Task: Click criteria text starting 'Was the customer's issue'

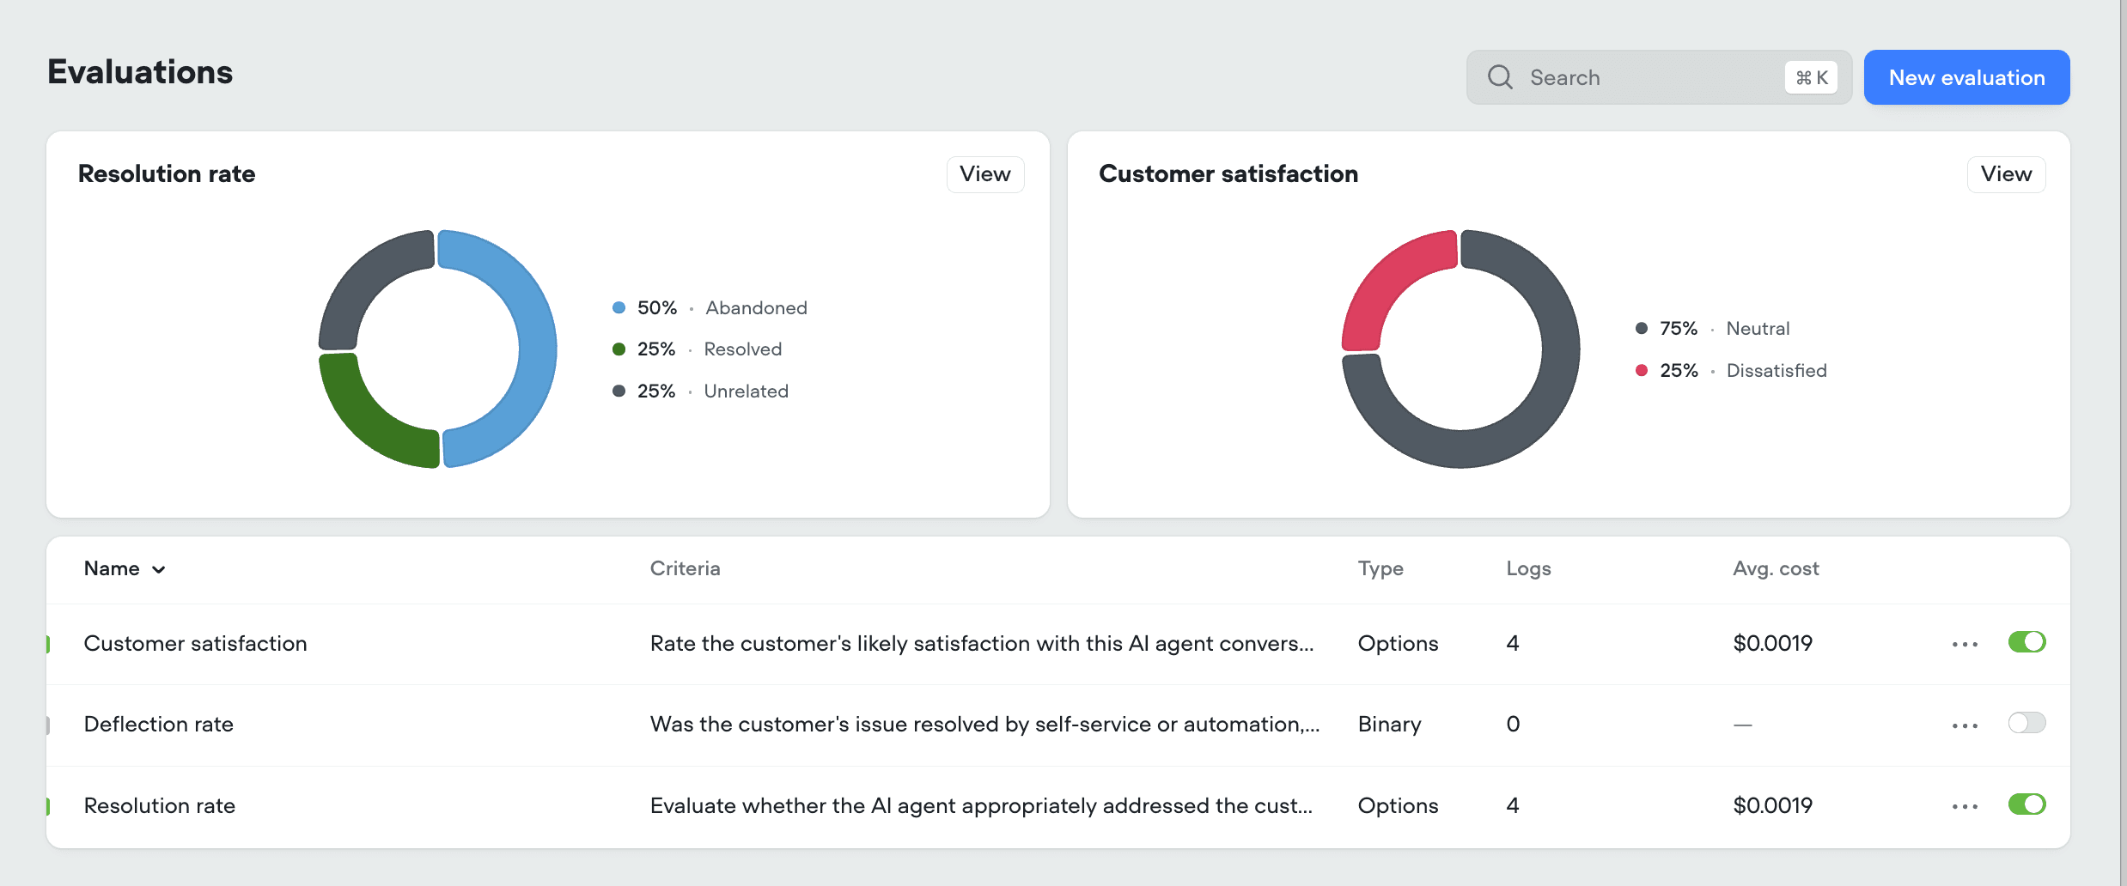Action: point(984,725)
